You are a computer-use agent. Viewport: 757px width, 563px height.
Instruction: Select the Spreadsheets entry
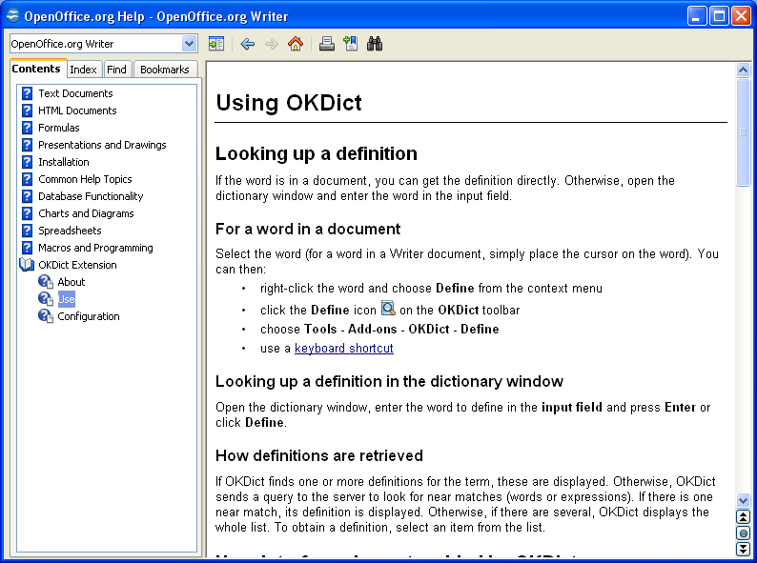70,231
